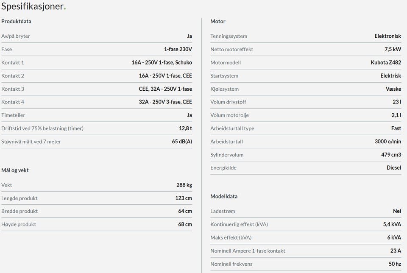
Task: Click the Kontakt 1 Schuko value
Action: point(162,62)
